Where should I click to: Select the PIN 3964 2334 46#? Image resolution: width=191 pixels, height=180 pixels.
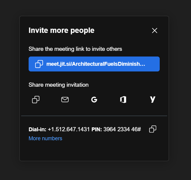[122, 129]
